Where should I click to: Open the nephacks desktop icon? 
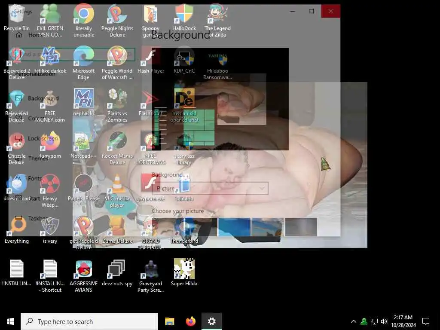[84, 102]
